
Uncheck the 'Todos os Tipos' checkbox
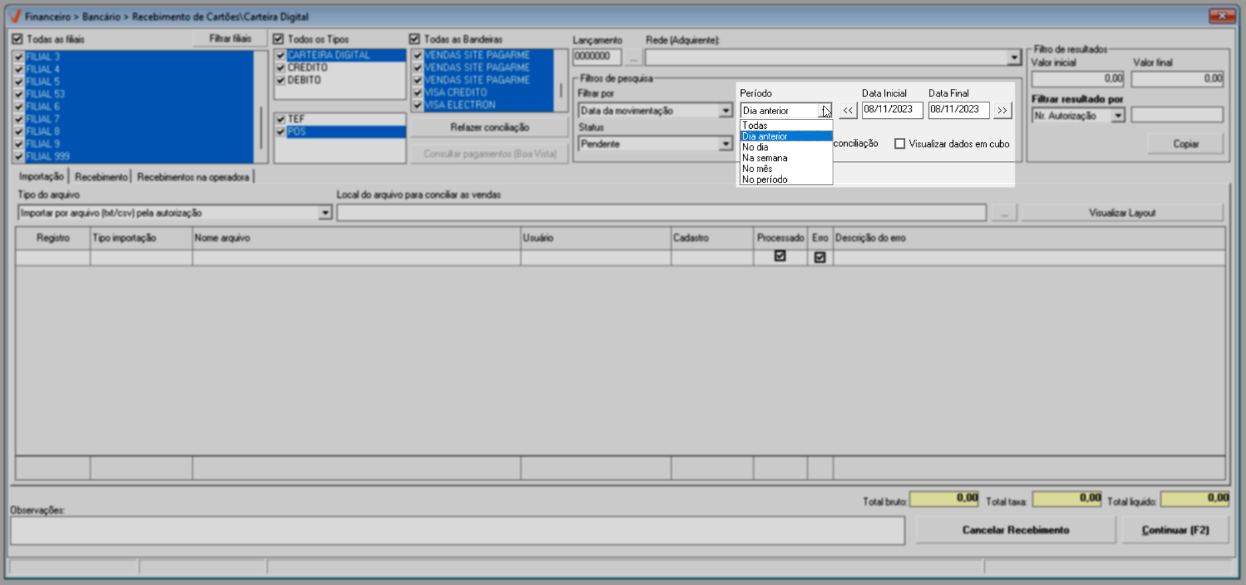click(x=278, y=39)
